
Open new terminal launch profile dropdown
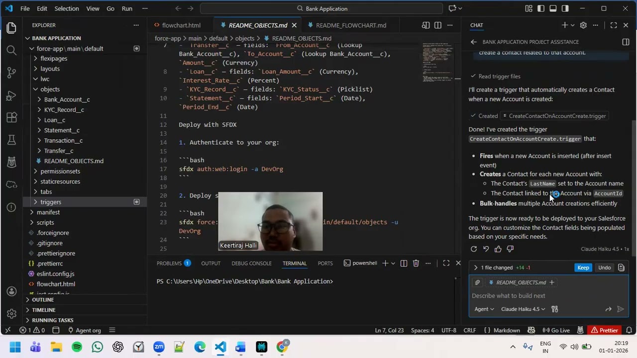tap(393, 263)
